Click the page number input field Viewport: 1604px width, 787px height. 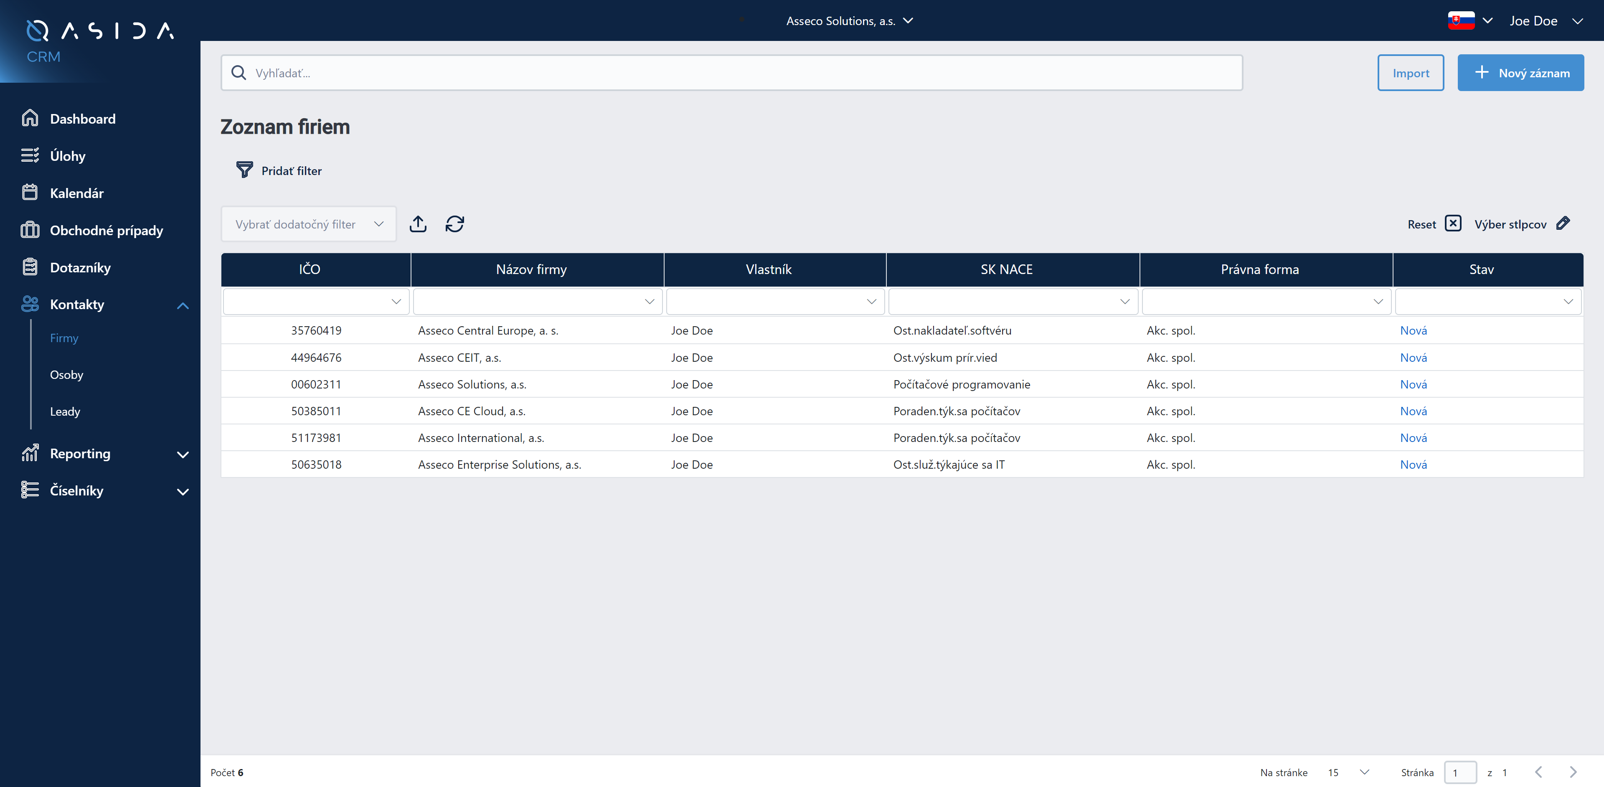point(1460,772)
